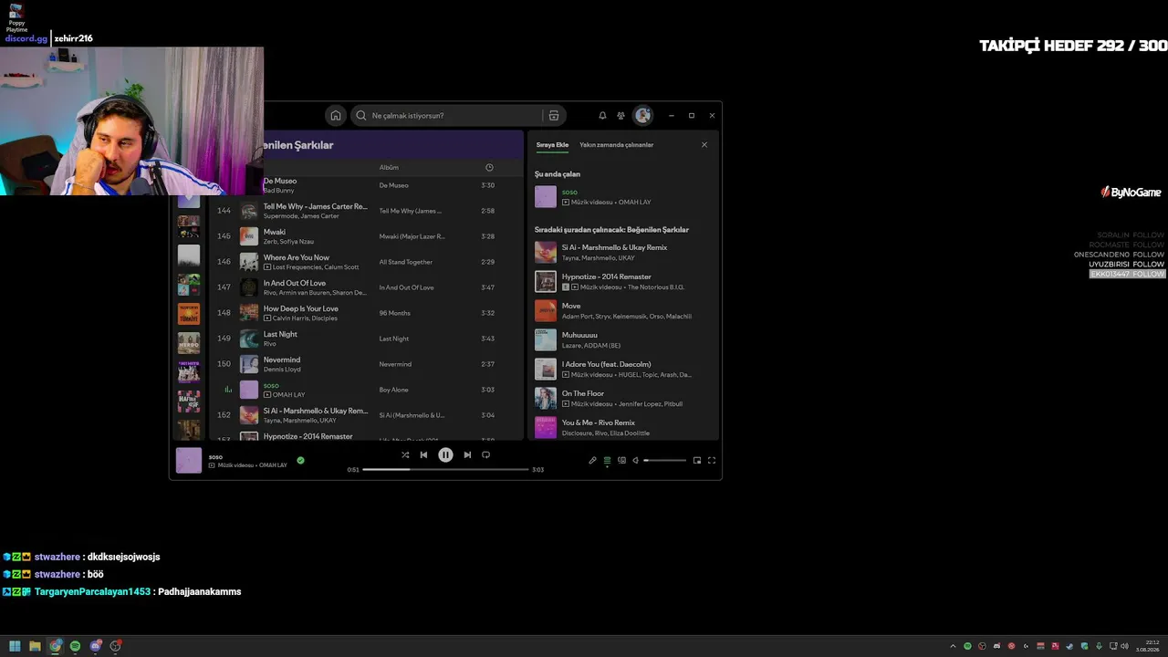This screenshot has height=657, width=1168.
Task: Open the 'TÜRKİYE' playlist in sidebar
Action: [x=189, y=314]
